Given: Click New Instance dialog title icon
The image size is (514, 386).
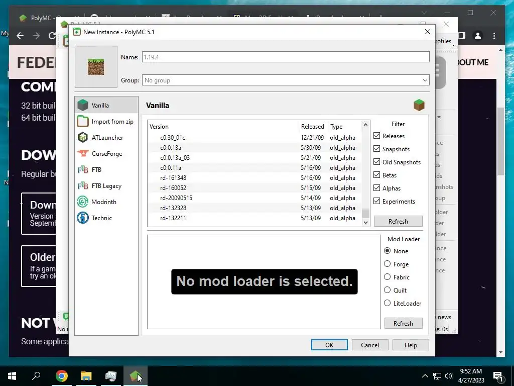Looking at the screenshot, I should coord(77,32).
